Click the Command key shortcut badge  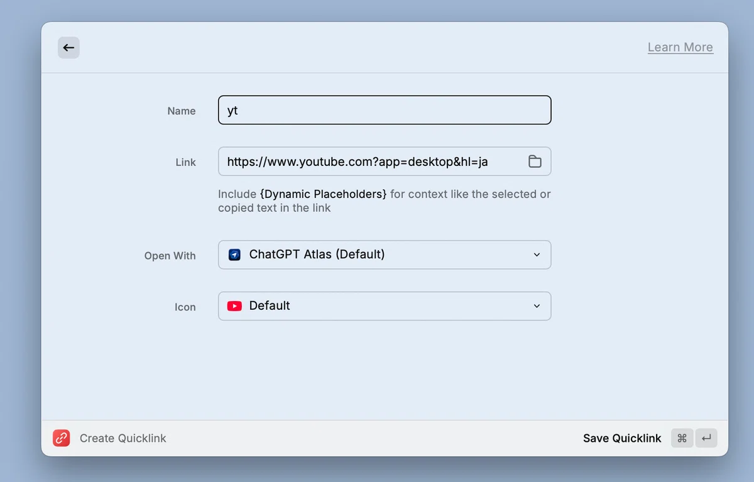pyautogui.click(x=682, y=438)
